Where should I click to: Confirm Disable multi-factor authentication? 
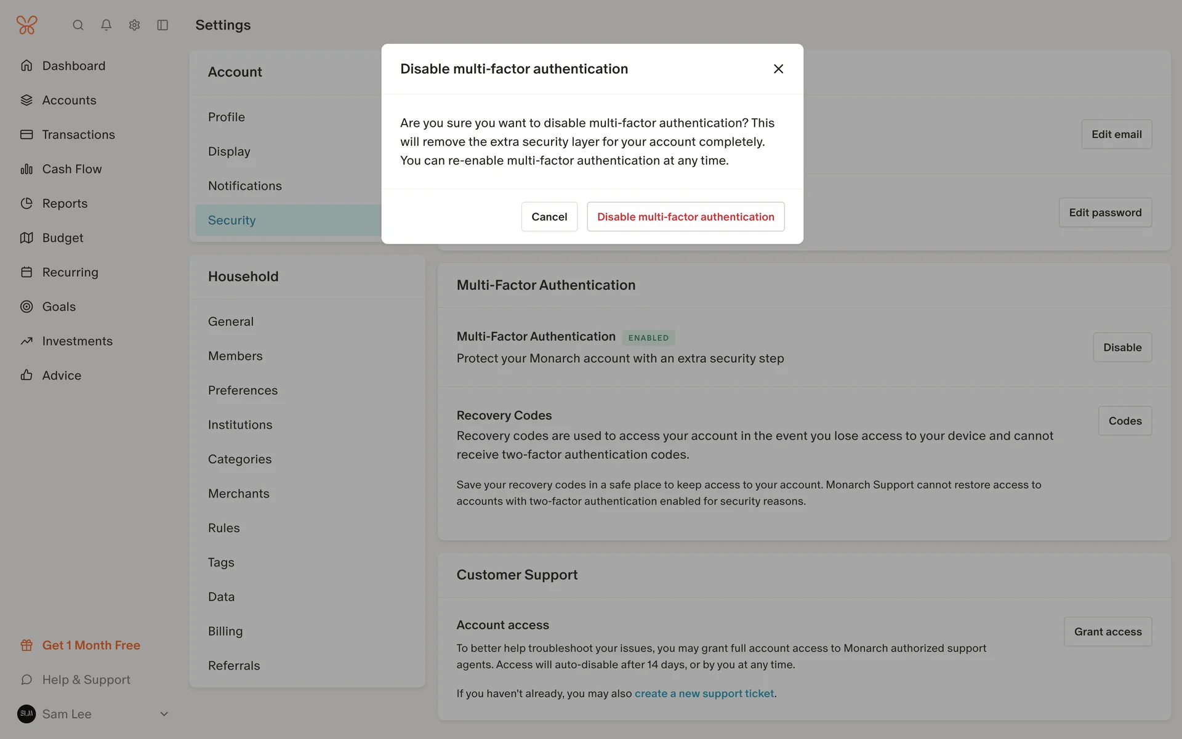pos(685,217)
